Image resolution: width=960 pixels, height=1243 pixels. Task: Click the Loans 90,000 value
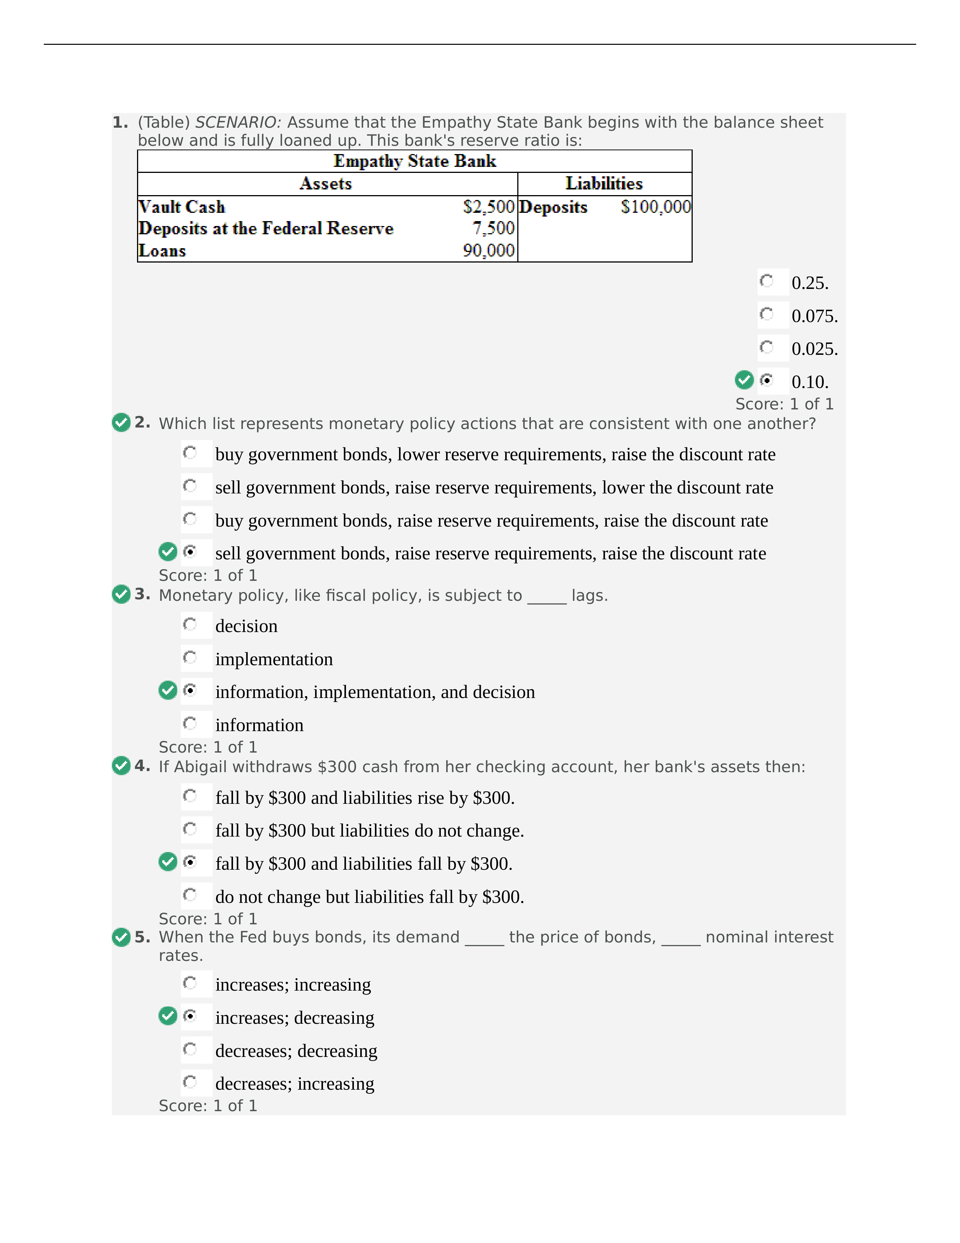[x=489, y=250]
